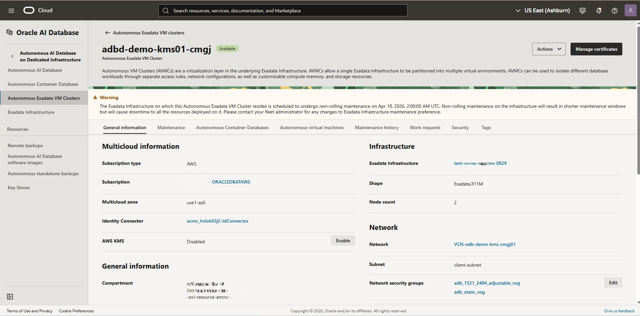The width and height of the screenshot is (640, 316).
Task: Open the ORACLEDBATAWS subscription link
Action: [x=230, y=182]
